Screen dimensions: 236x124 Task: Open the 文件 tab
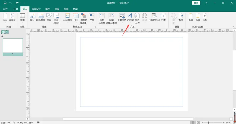coord(5,9)
